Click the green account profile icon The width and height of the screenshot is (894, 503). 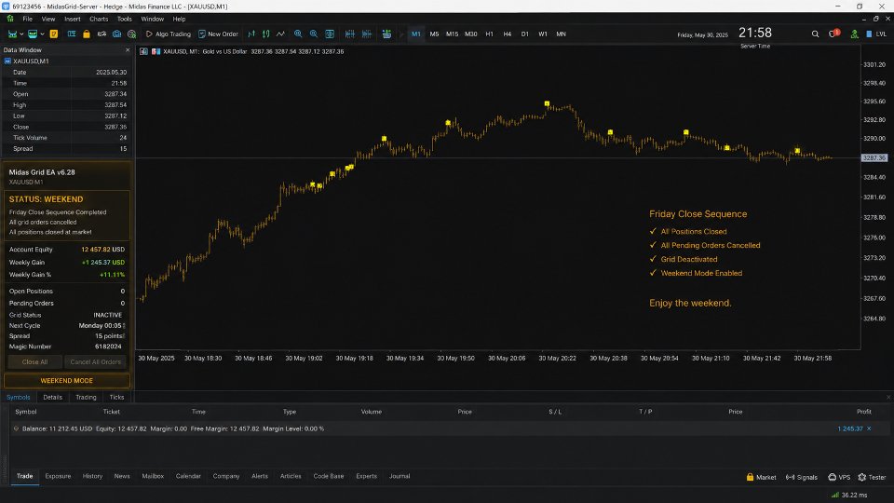pyautogui.click(x=854, y=34)
